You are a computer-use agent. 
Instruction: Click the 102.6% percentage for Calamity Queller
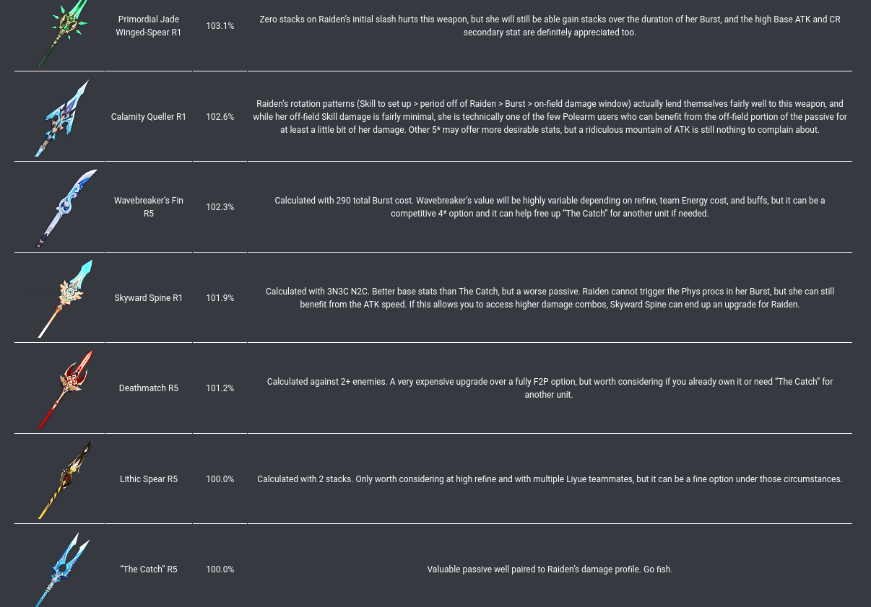pyautogui.click(x=220, y=117)
